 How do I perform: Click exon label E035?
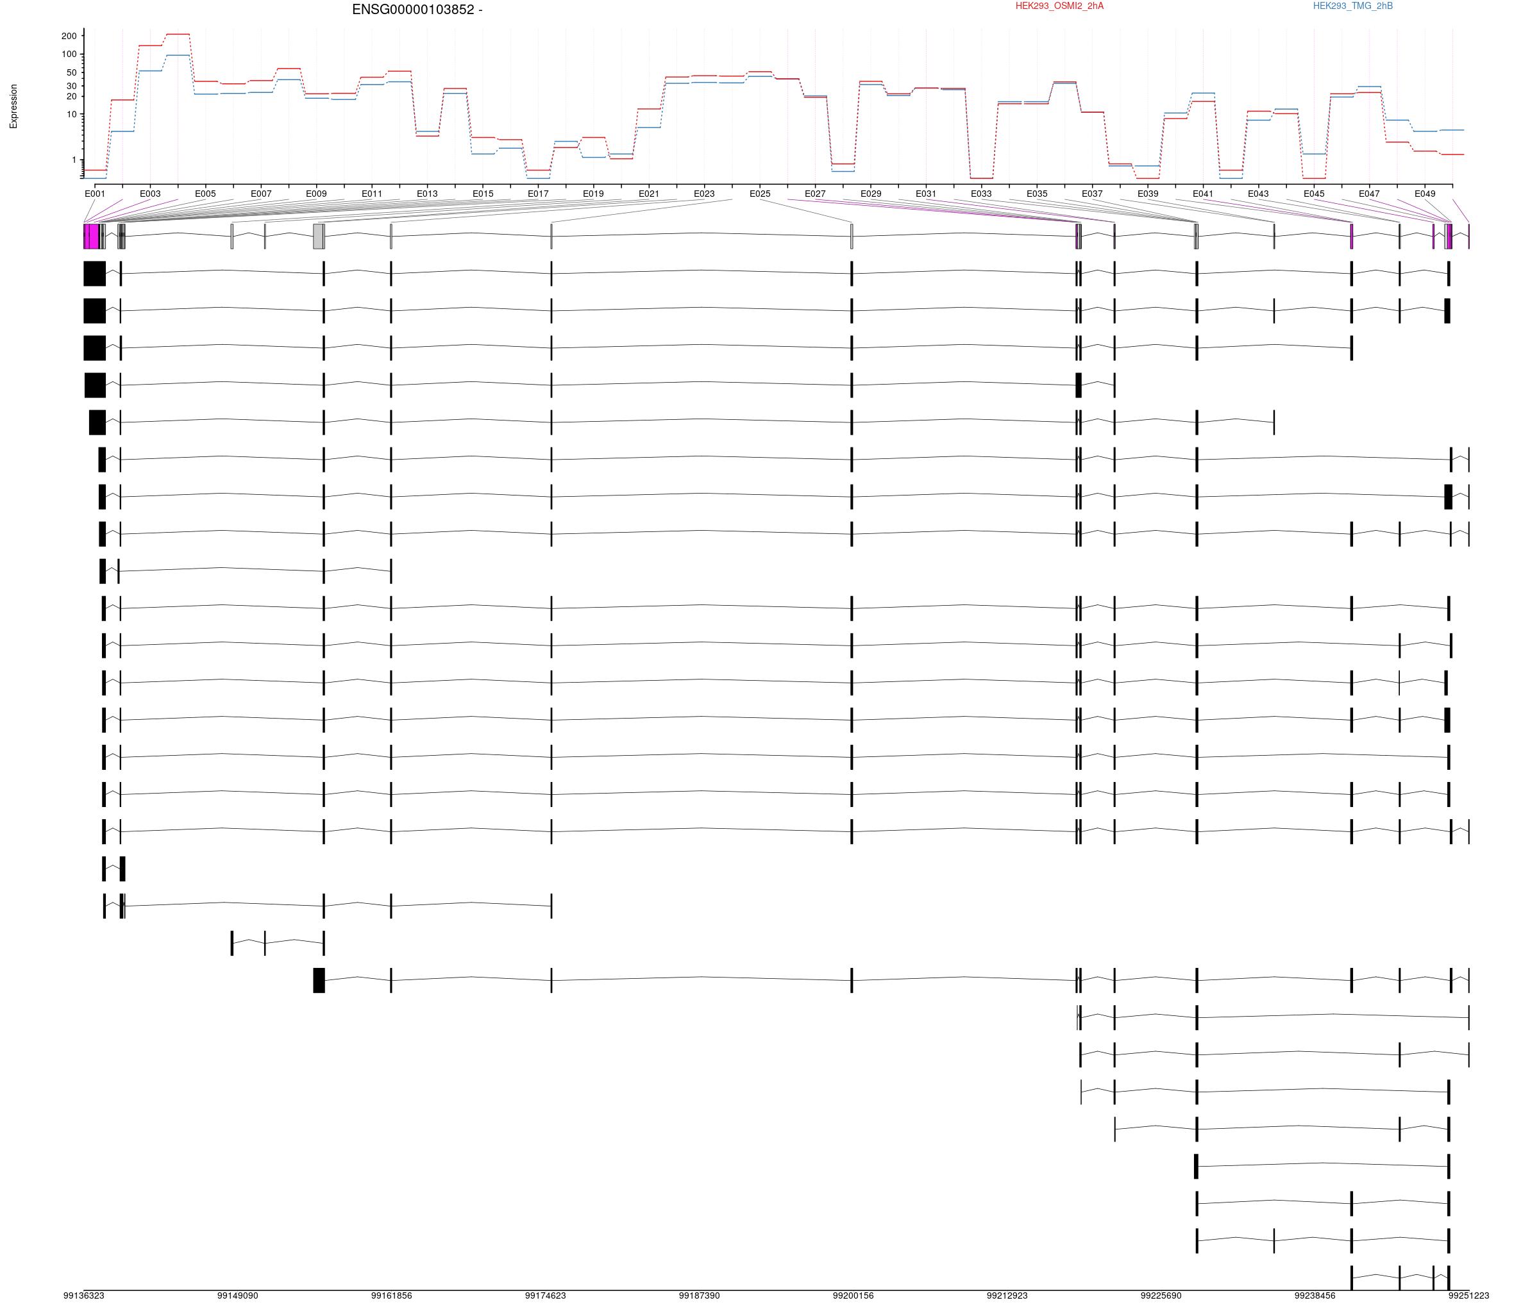[1037, 194]
